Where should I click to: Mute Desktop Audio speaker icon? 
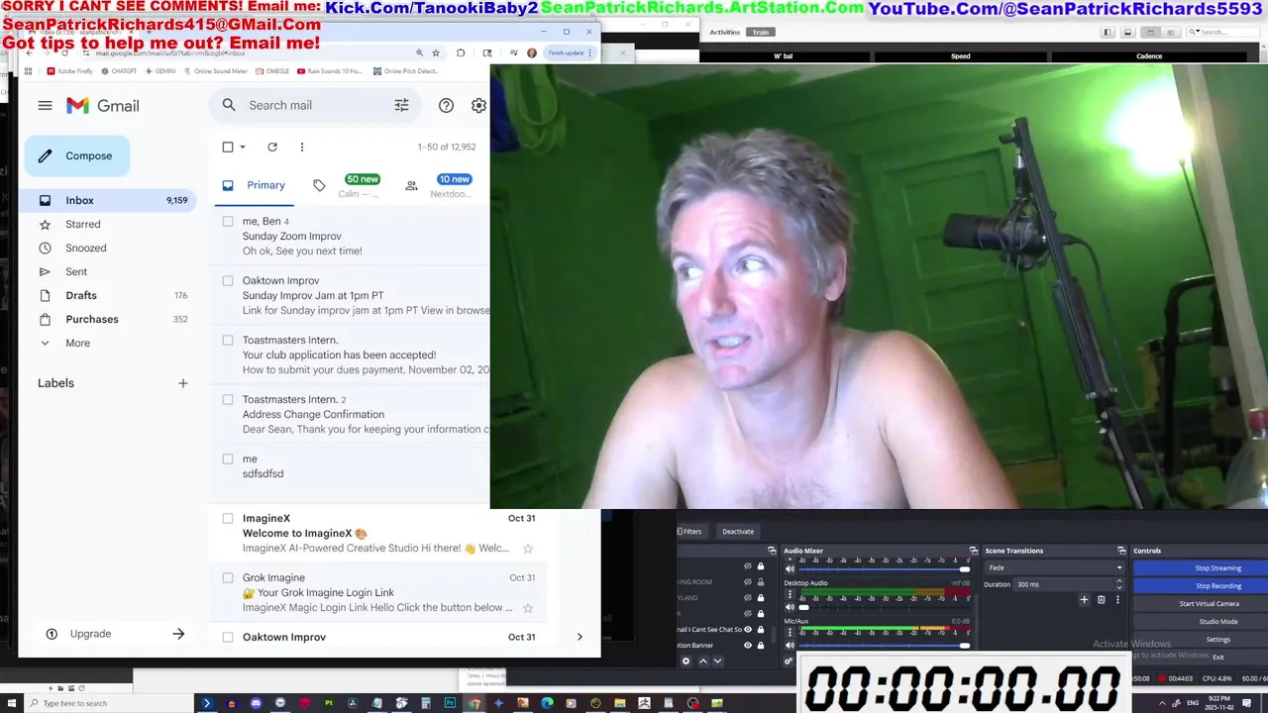pos(790,607)
